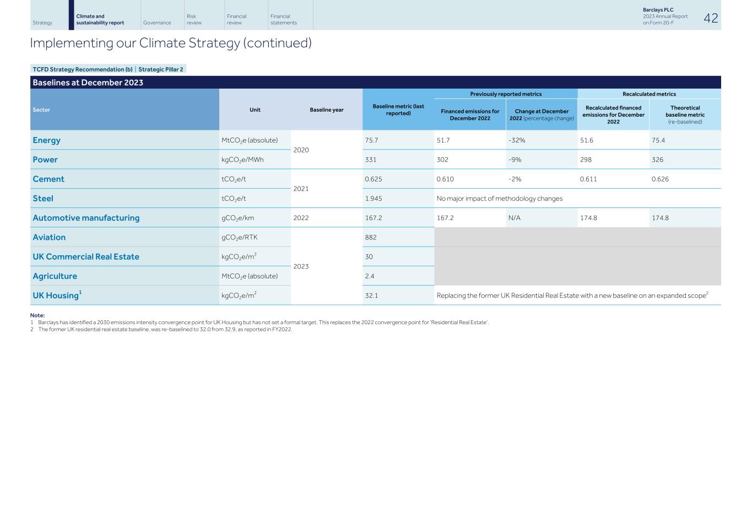The width and height of the screenshot is (752, 531).
Task: Select the Agriculture sector label
Action: 55,276
